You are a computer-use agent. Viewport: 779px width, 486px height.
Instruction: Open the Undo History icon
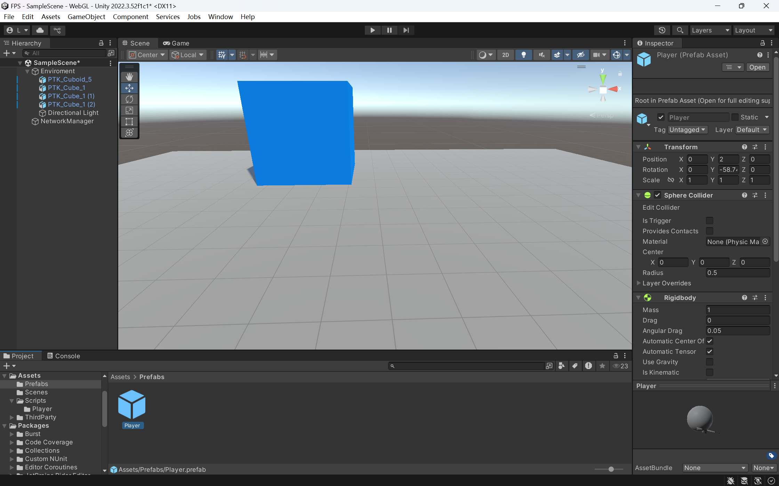click(662, 30)
